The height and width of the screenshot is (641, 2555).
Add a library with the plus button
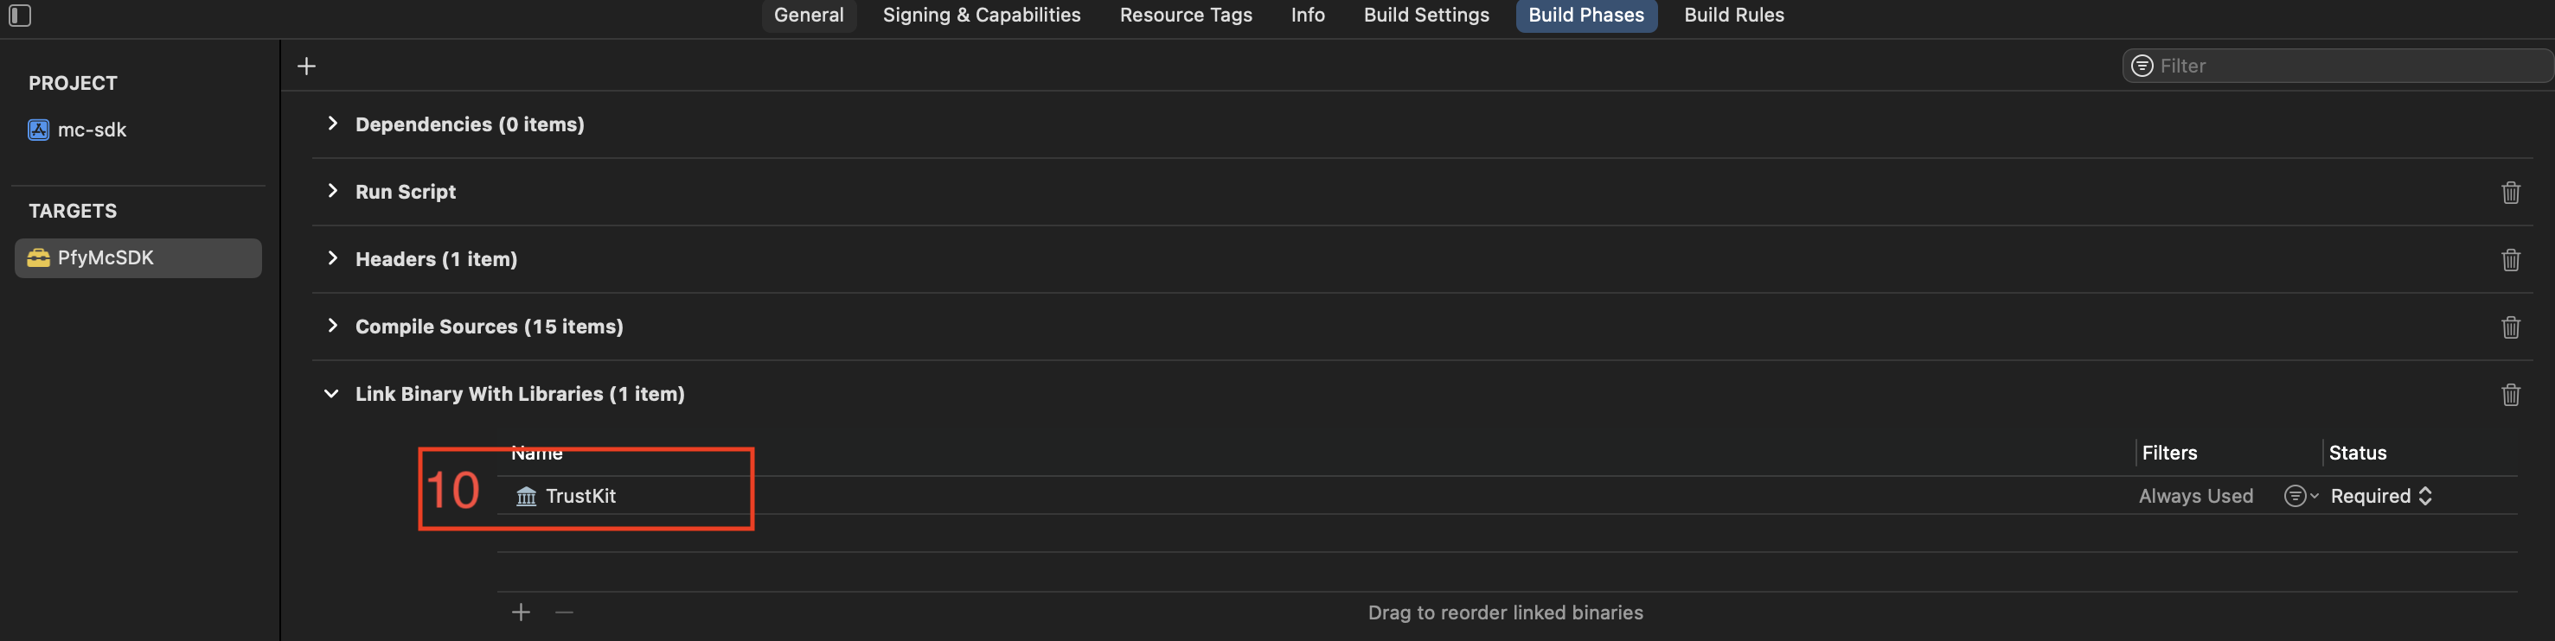click(x=521, y=612)
